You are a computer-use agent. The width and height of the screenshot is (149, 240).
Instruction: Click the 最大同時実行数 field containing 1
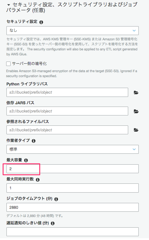72,188
